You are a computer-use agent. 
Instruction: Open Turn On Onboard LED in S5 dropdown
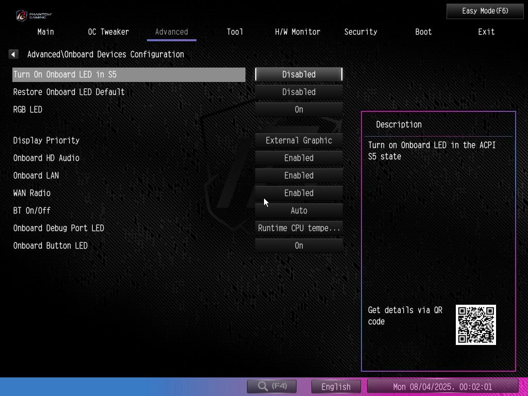pyautogui.click(x=299, y=74)
